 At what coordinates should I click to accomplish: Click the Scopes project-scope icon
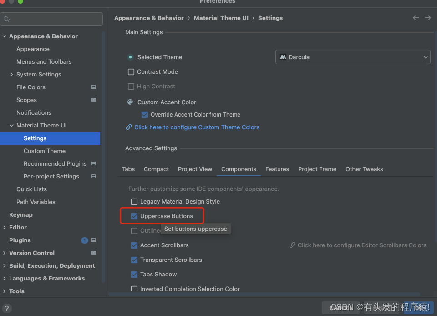94,100
